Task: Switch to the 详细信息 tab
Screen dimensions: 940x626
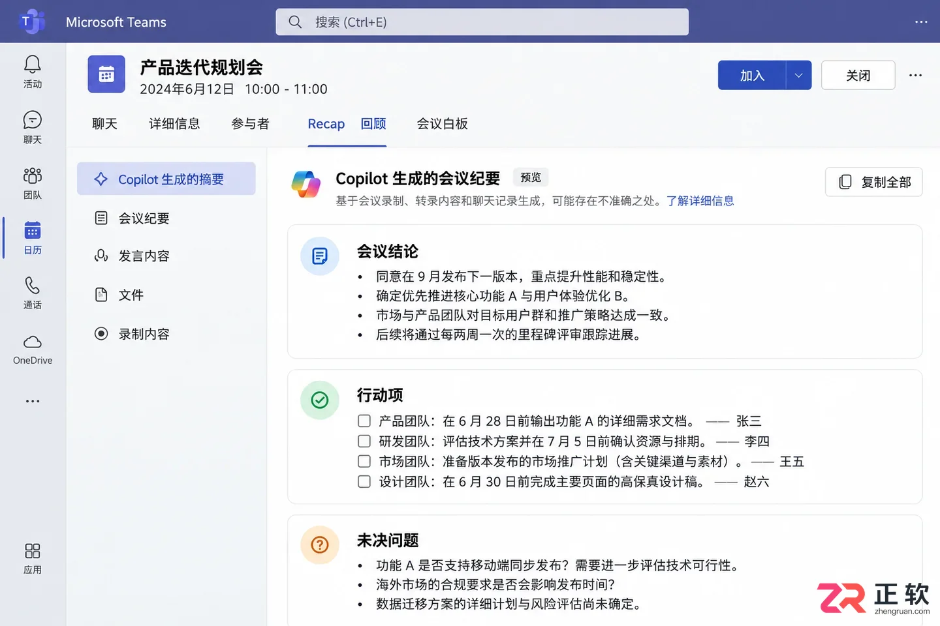Action: (174, 124)
